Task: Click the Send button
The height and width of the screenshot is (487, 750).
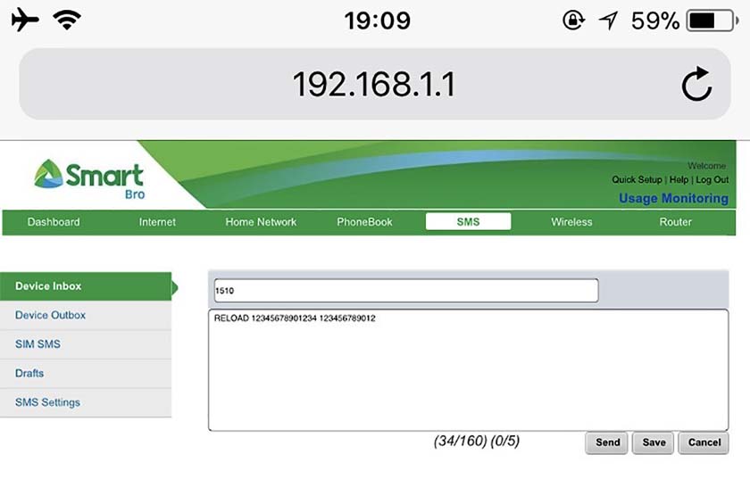Action: point(606,442)
